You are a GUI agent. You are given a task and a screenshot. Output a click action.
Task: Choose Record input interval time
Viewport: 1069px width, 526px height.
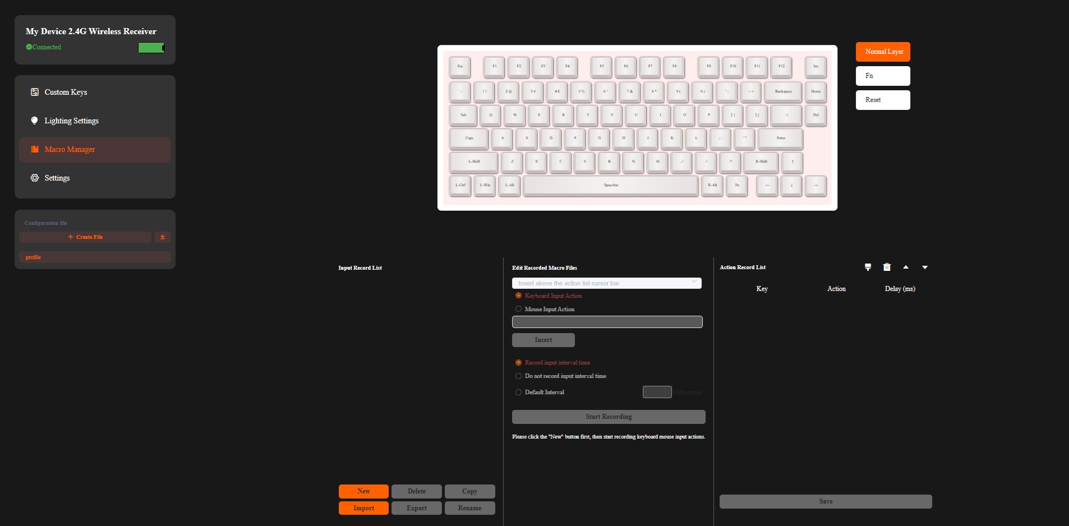point(518,362)
